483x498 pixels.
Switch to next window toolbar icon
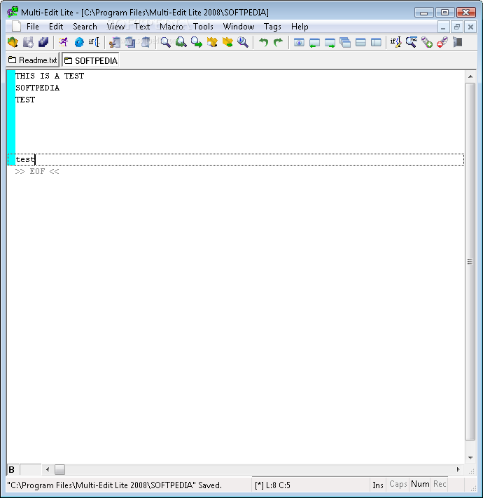point(330,42)
